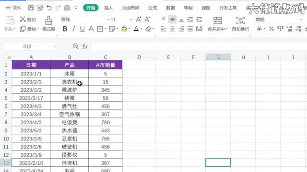Switch to the 视图 tab

(x=206, y=8)
